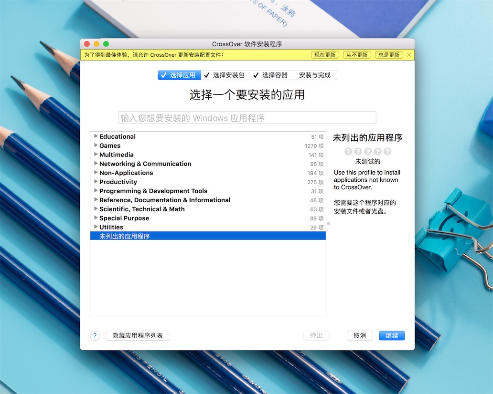
Task: Click the 1270 项 count for Games
Action: coord(314,146)
